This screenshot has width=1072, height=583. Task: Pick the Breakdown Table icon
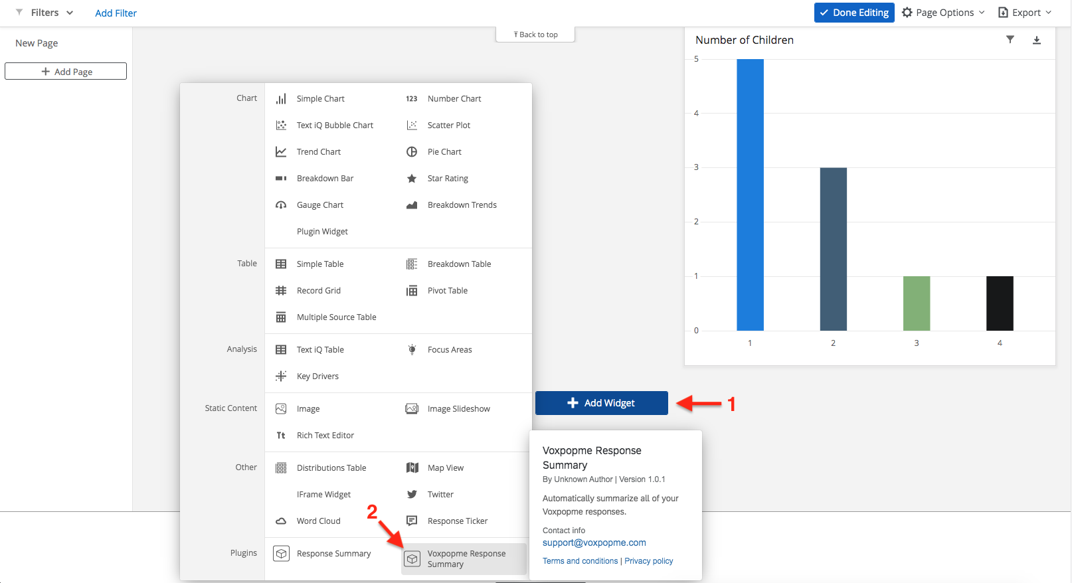pos(412,264)
